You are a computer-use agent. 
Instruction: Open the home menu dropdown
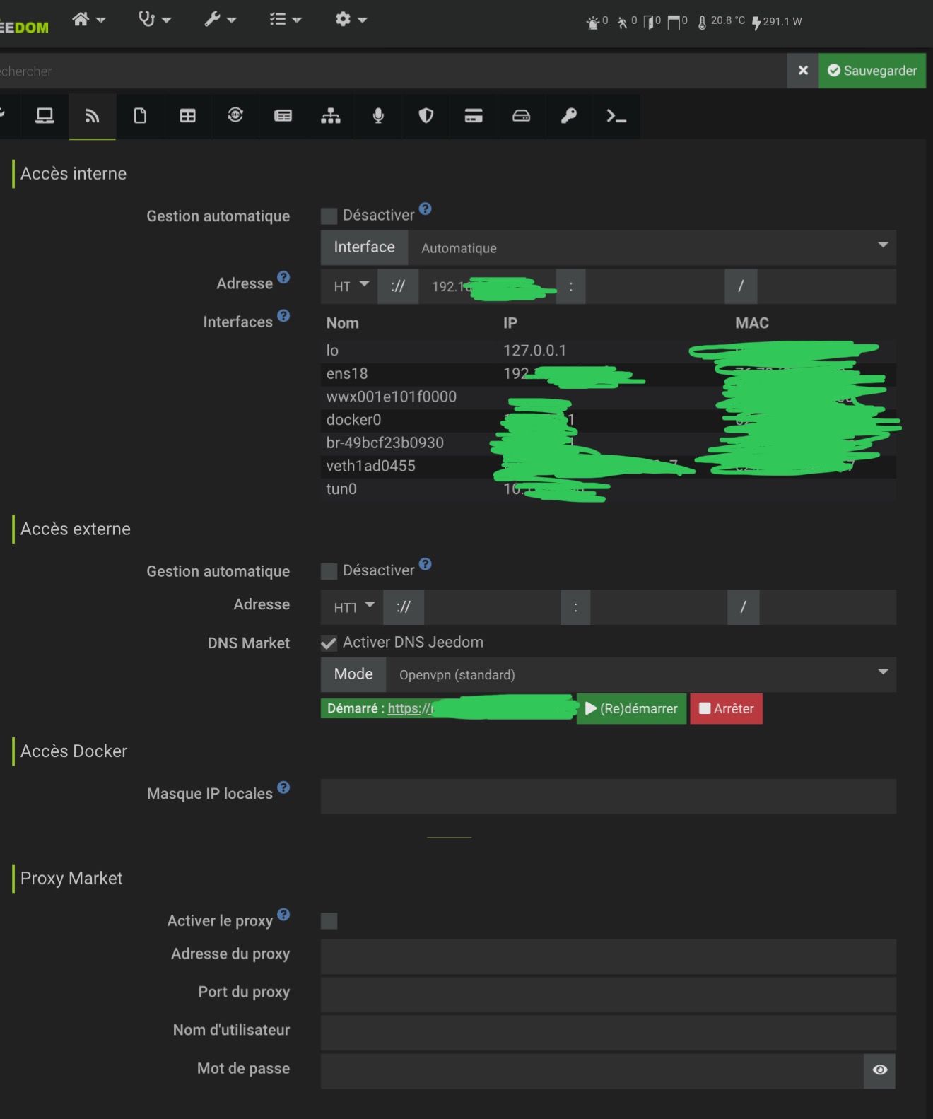88,20
